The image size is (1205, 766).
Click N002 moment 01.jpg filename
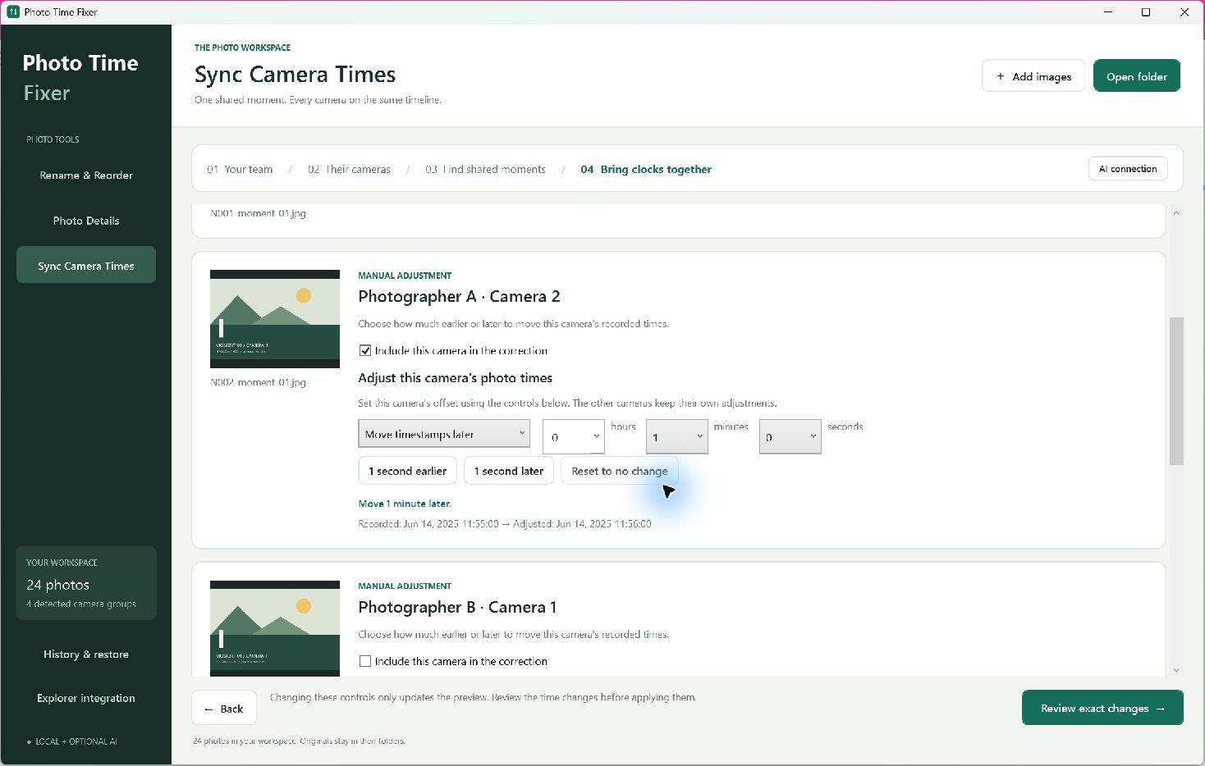258,382
